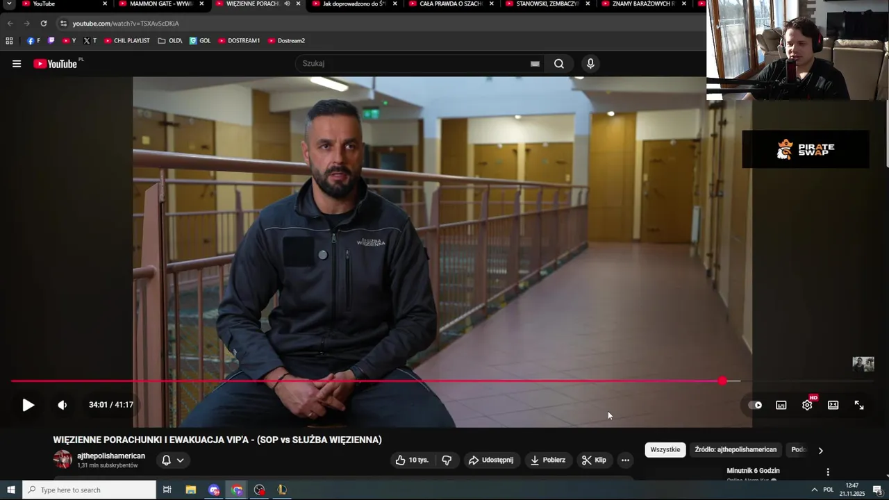Switch to the YouTube browser tab
The image size is (889, 500).
coord(63,4)
